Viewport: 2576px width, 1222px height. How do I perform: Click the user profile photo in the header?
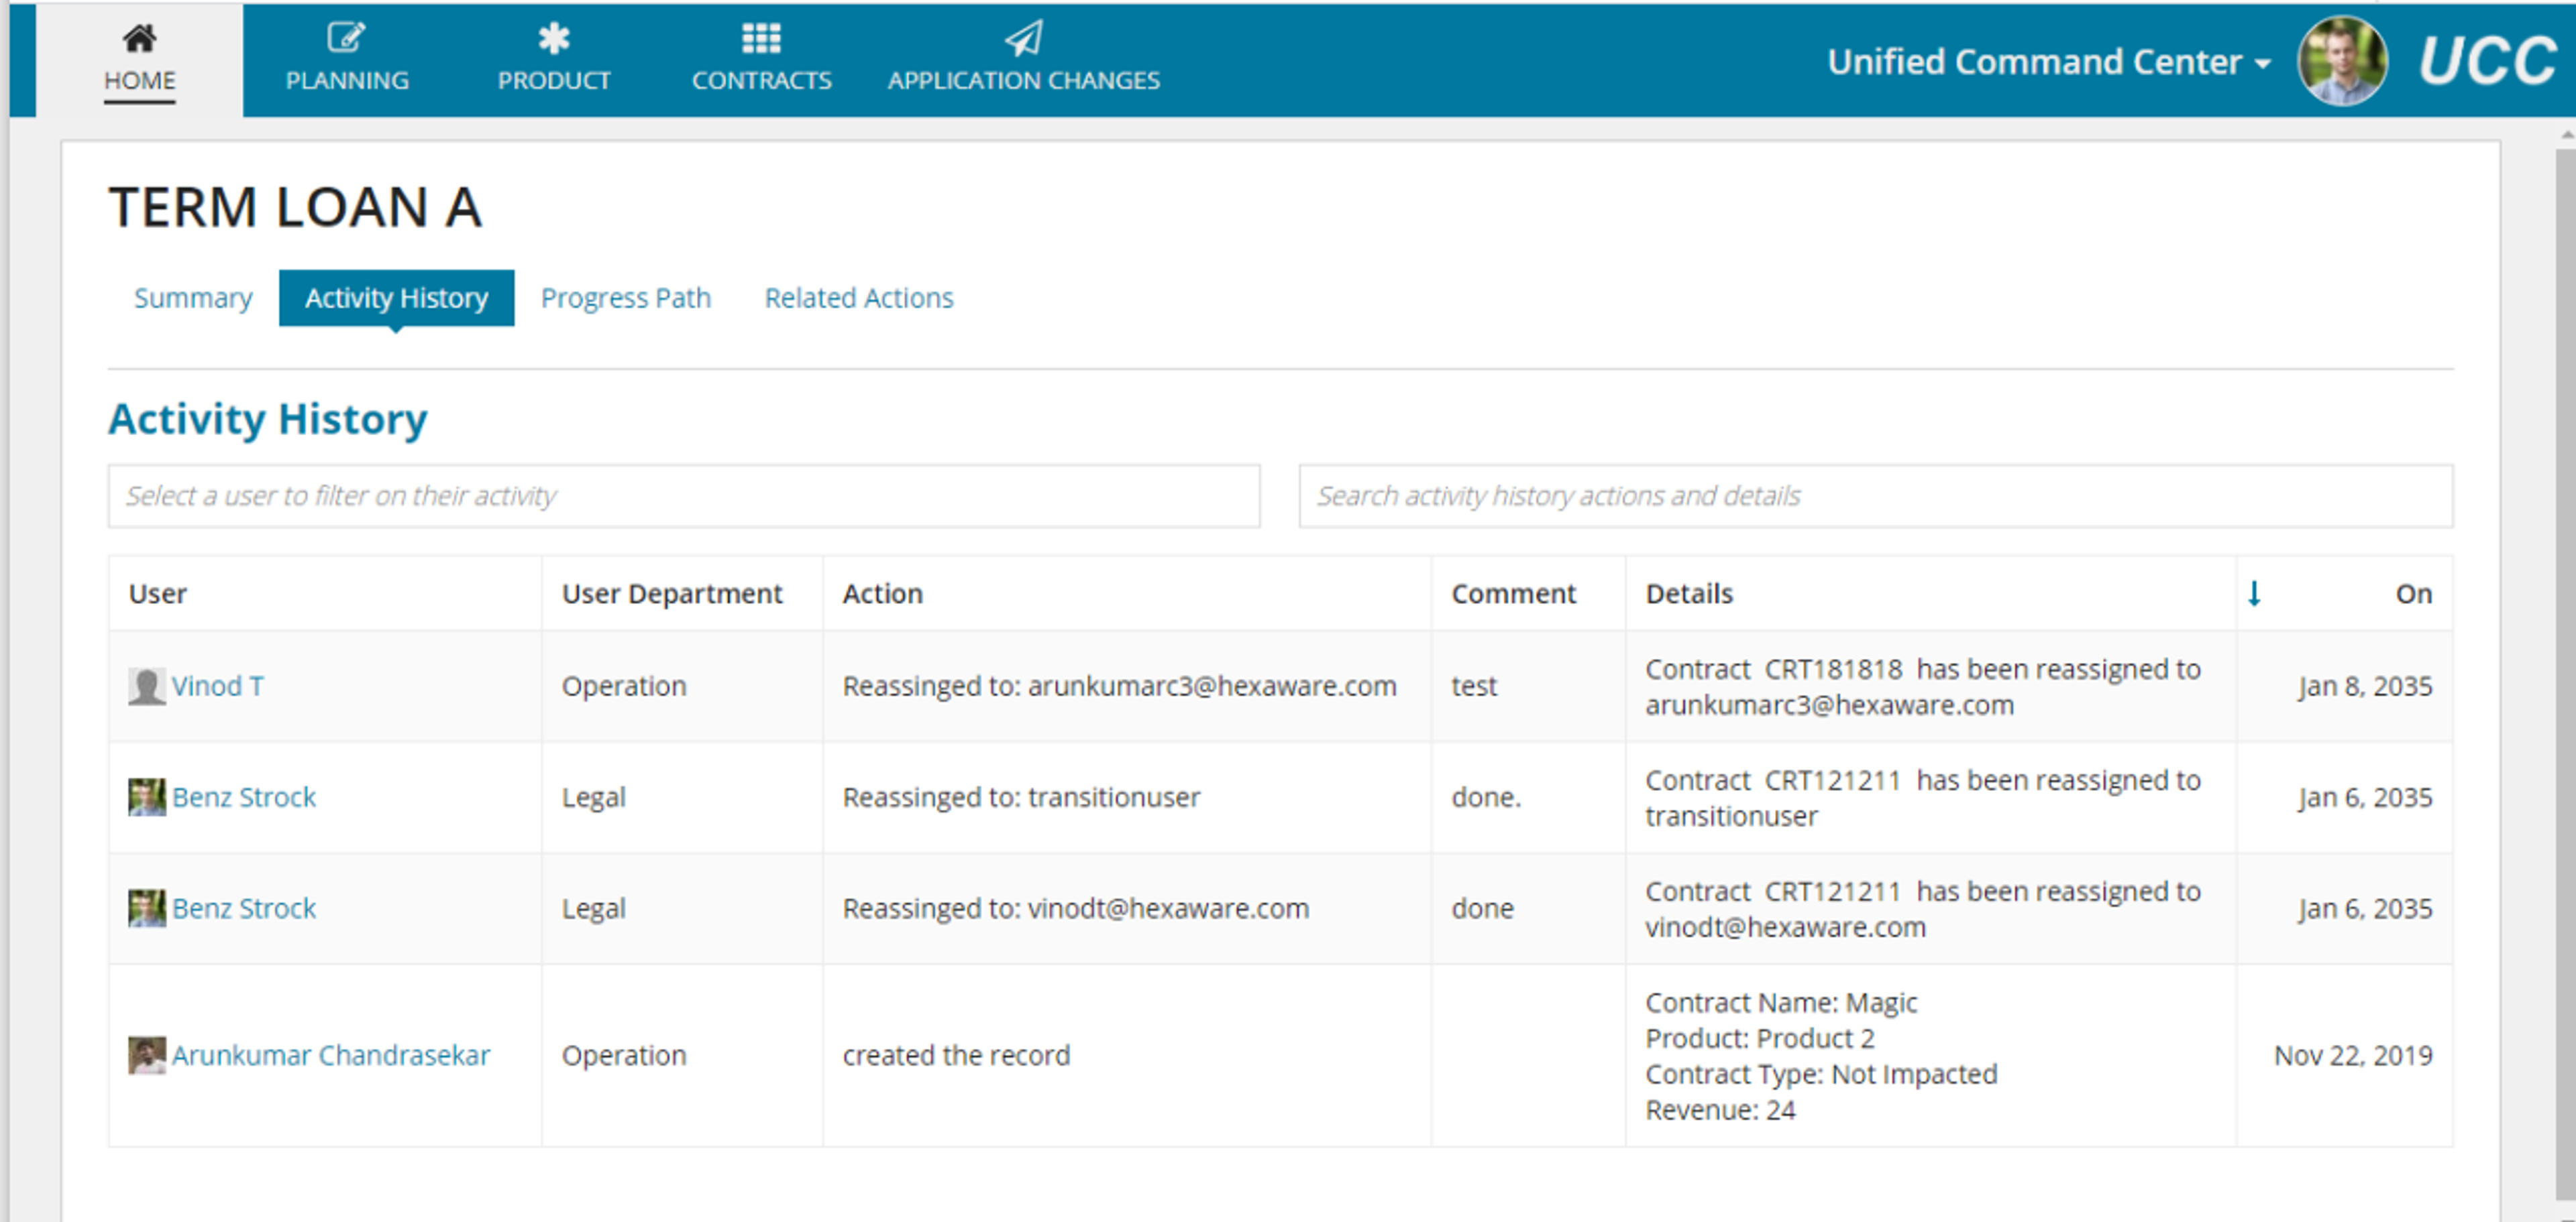pyautogui.click(x=2342, y=61)
